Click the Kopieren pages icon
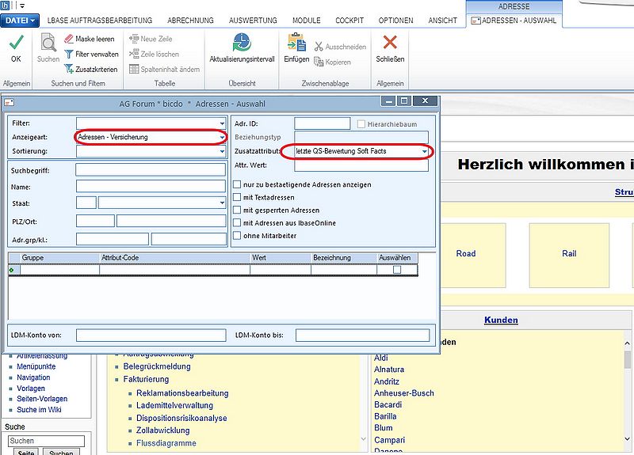Screen dimensions: 634x455 point(319,62)
